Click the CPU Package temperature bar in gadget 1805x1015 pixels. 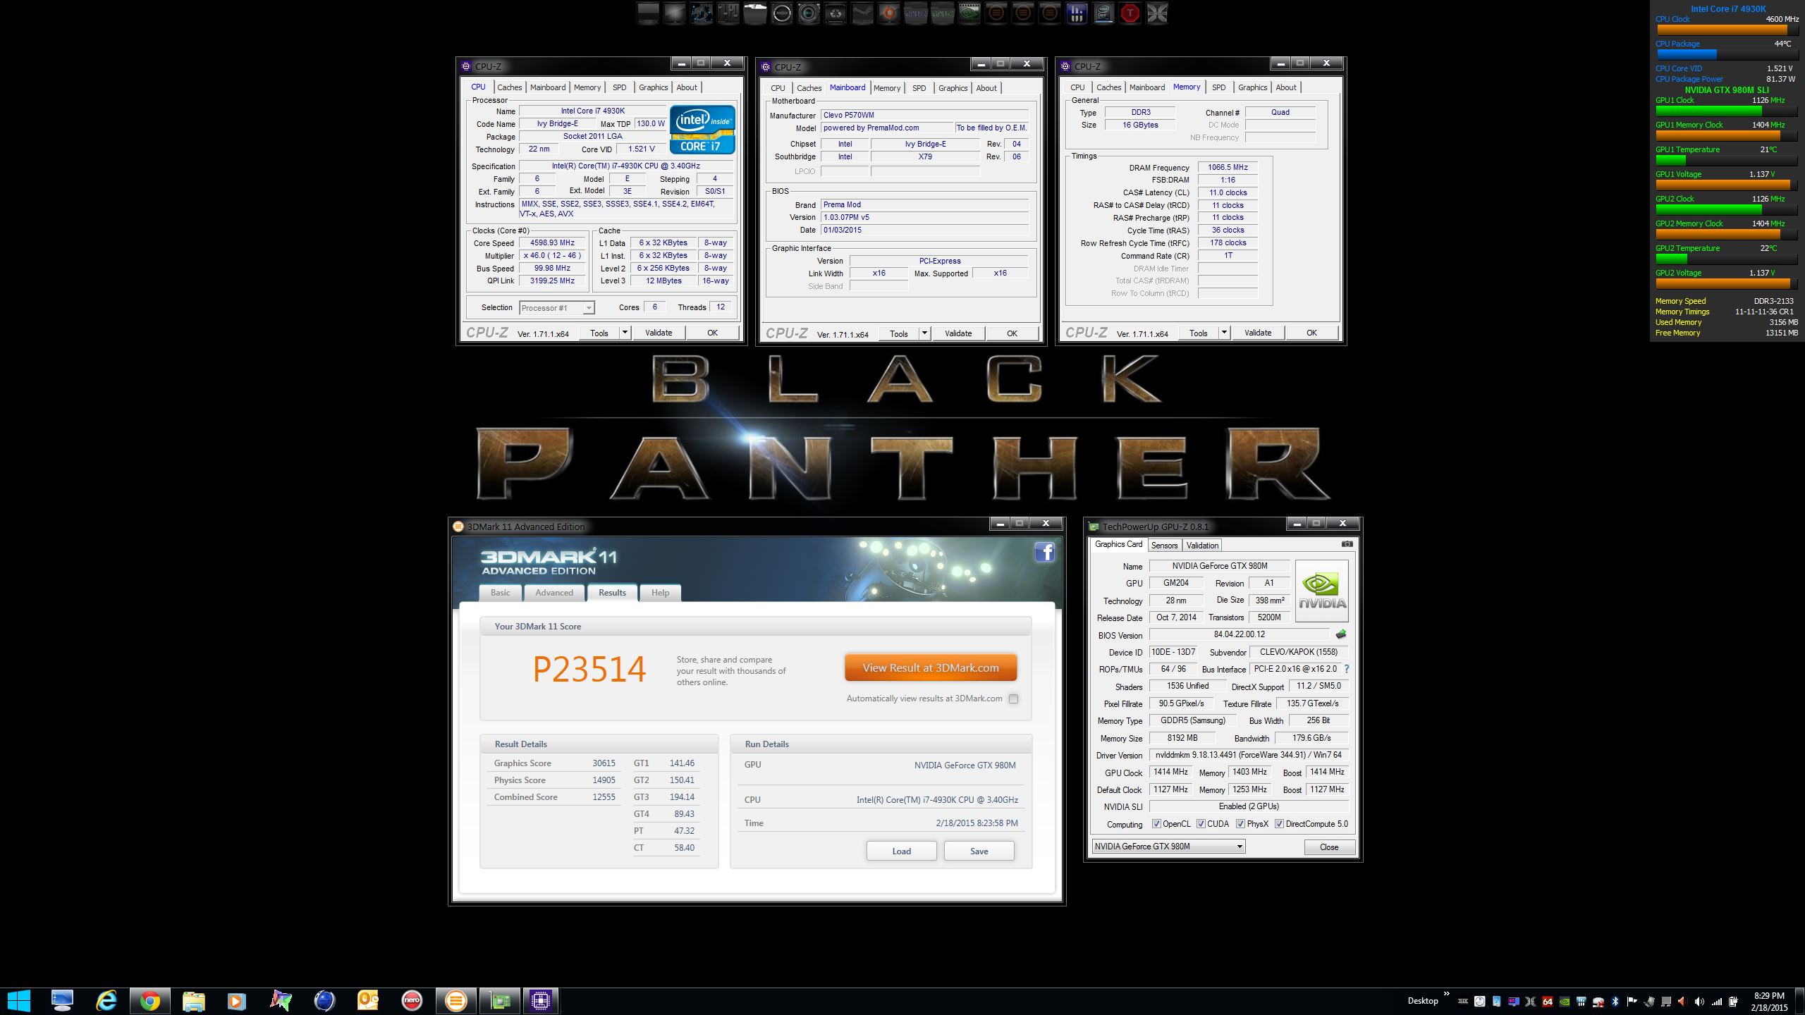[1727, 54]
